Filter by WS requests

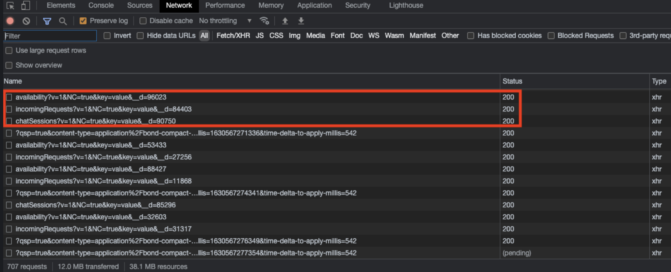point(374,36)
